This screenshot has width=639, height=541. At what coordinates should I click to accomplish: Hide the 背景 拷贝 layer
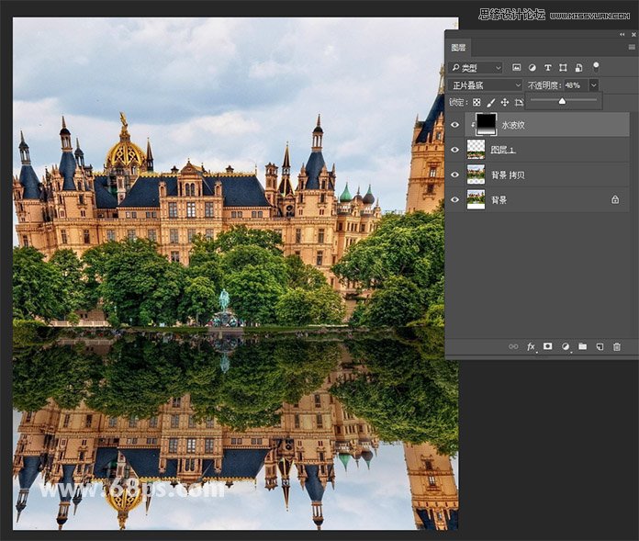pos(454,175)
